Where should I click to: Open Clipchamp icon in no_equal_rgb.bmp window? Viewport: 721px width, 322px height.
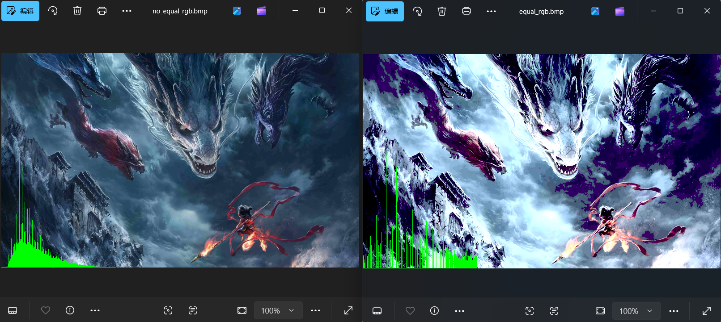click(262, 11)
